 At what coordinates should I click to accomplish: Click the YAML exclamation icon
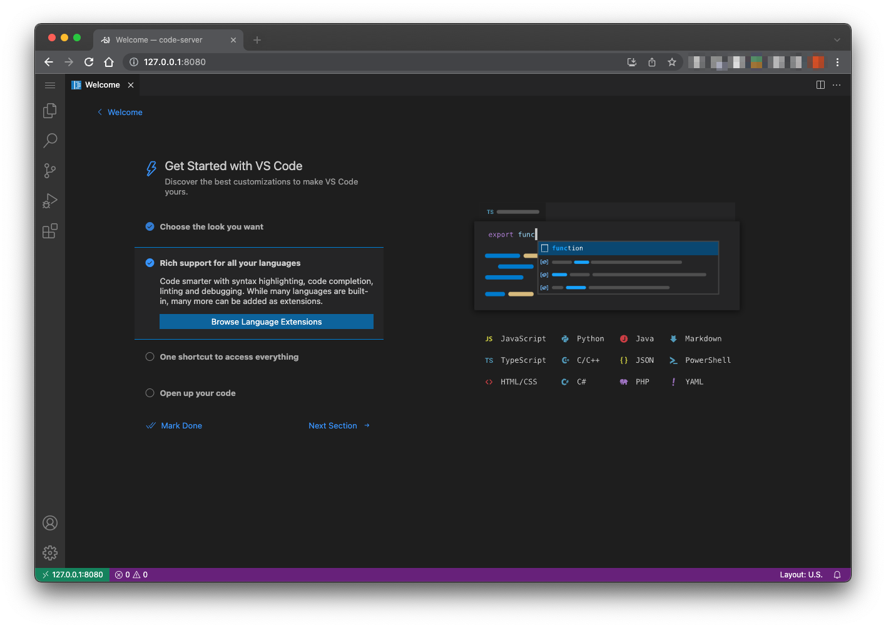673,382
